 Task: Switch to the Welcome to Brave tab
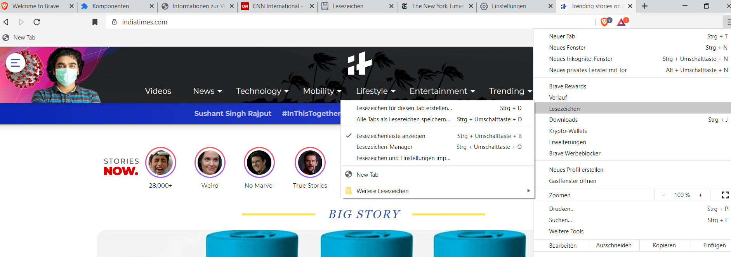click(38, 6)
